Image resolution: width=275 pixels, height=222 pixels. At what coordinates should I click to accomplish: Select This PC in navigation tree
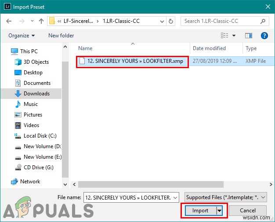coord(24,51)
